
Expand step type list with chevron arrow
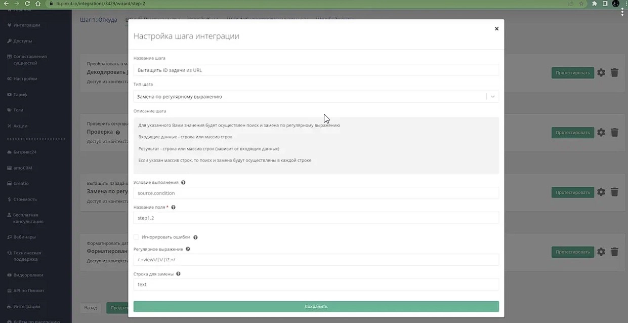click(x=492, y=96)
